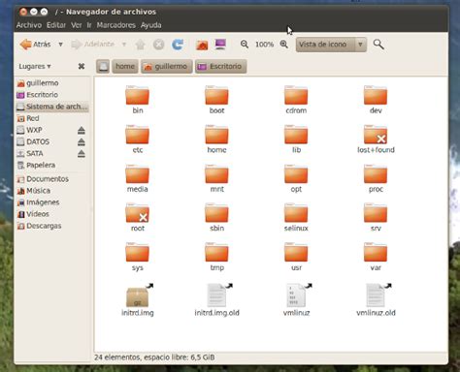Screen dimensions: 460x372
Task: Eject the DATOS volume
Action: 82,142
